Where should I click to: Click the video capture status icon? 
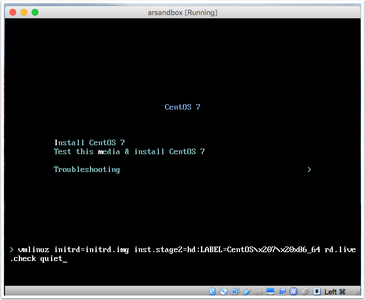[282, 291]
